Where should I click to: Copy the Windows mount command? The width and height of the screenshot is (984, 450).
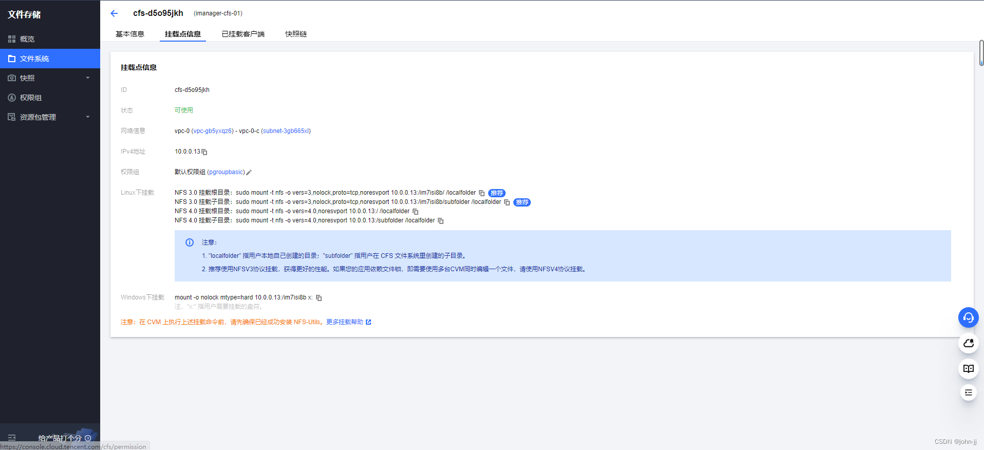pos(319,298)
